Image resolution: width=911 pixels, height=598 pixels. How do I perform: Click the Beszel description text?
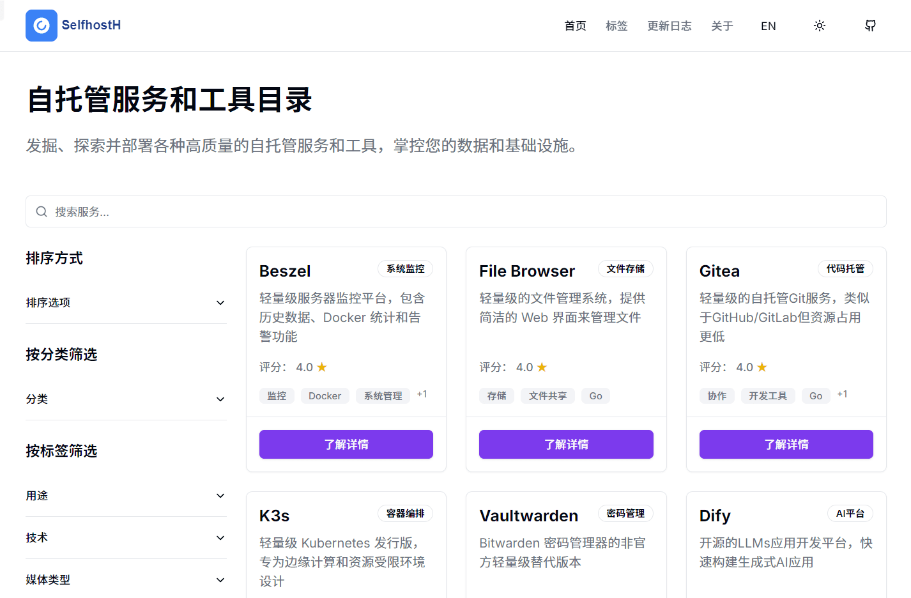click(x=342, y=318)
